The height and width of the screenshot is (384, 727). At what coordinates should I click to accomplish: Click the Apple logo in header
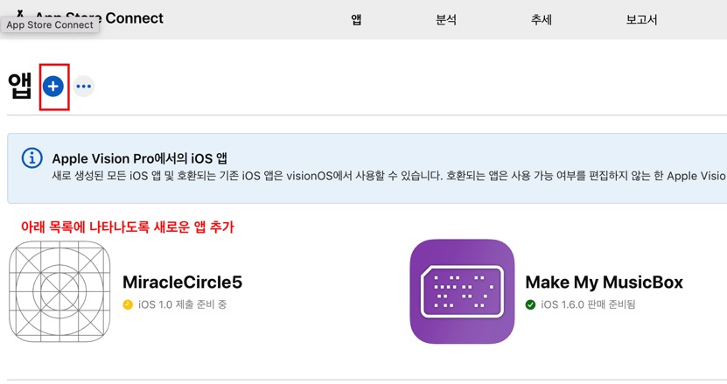click(x=19, y=14)
